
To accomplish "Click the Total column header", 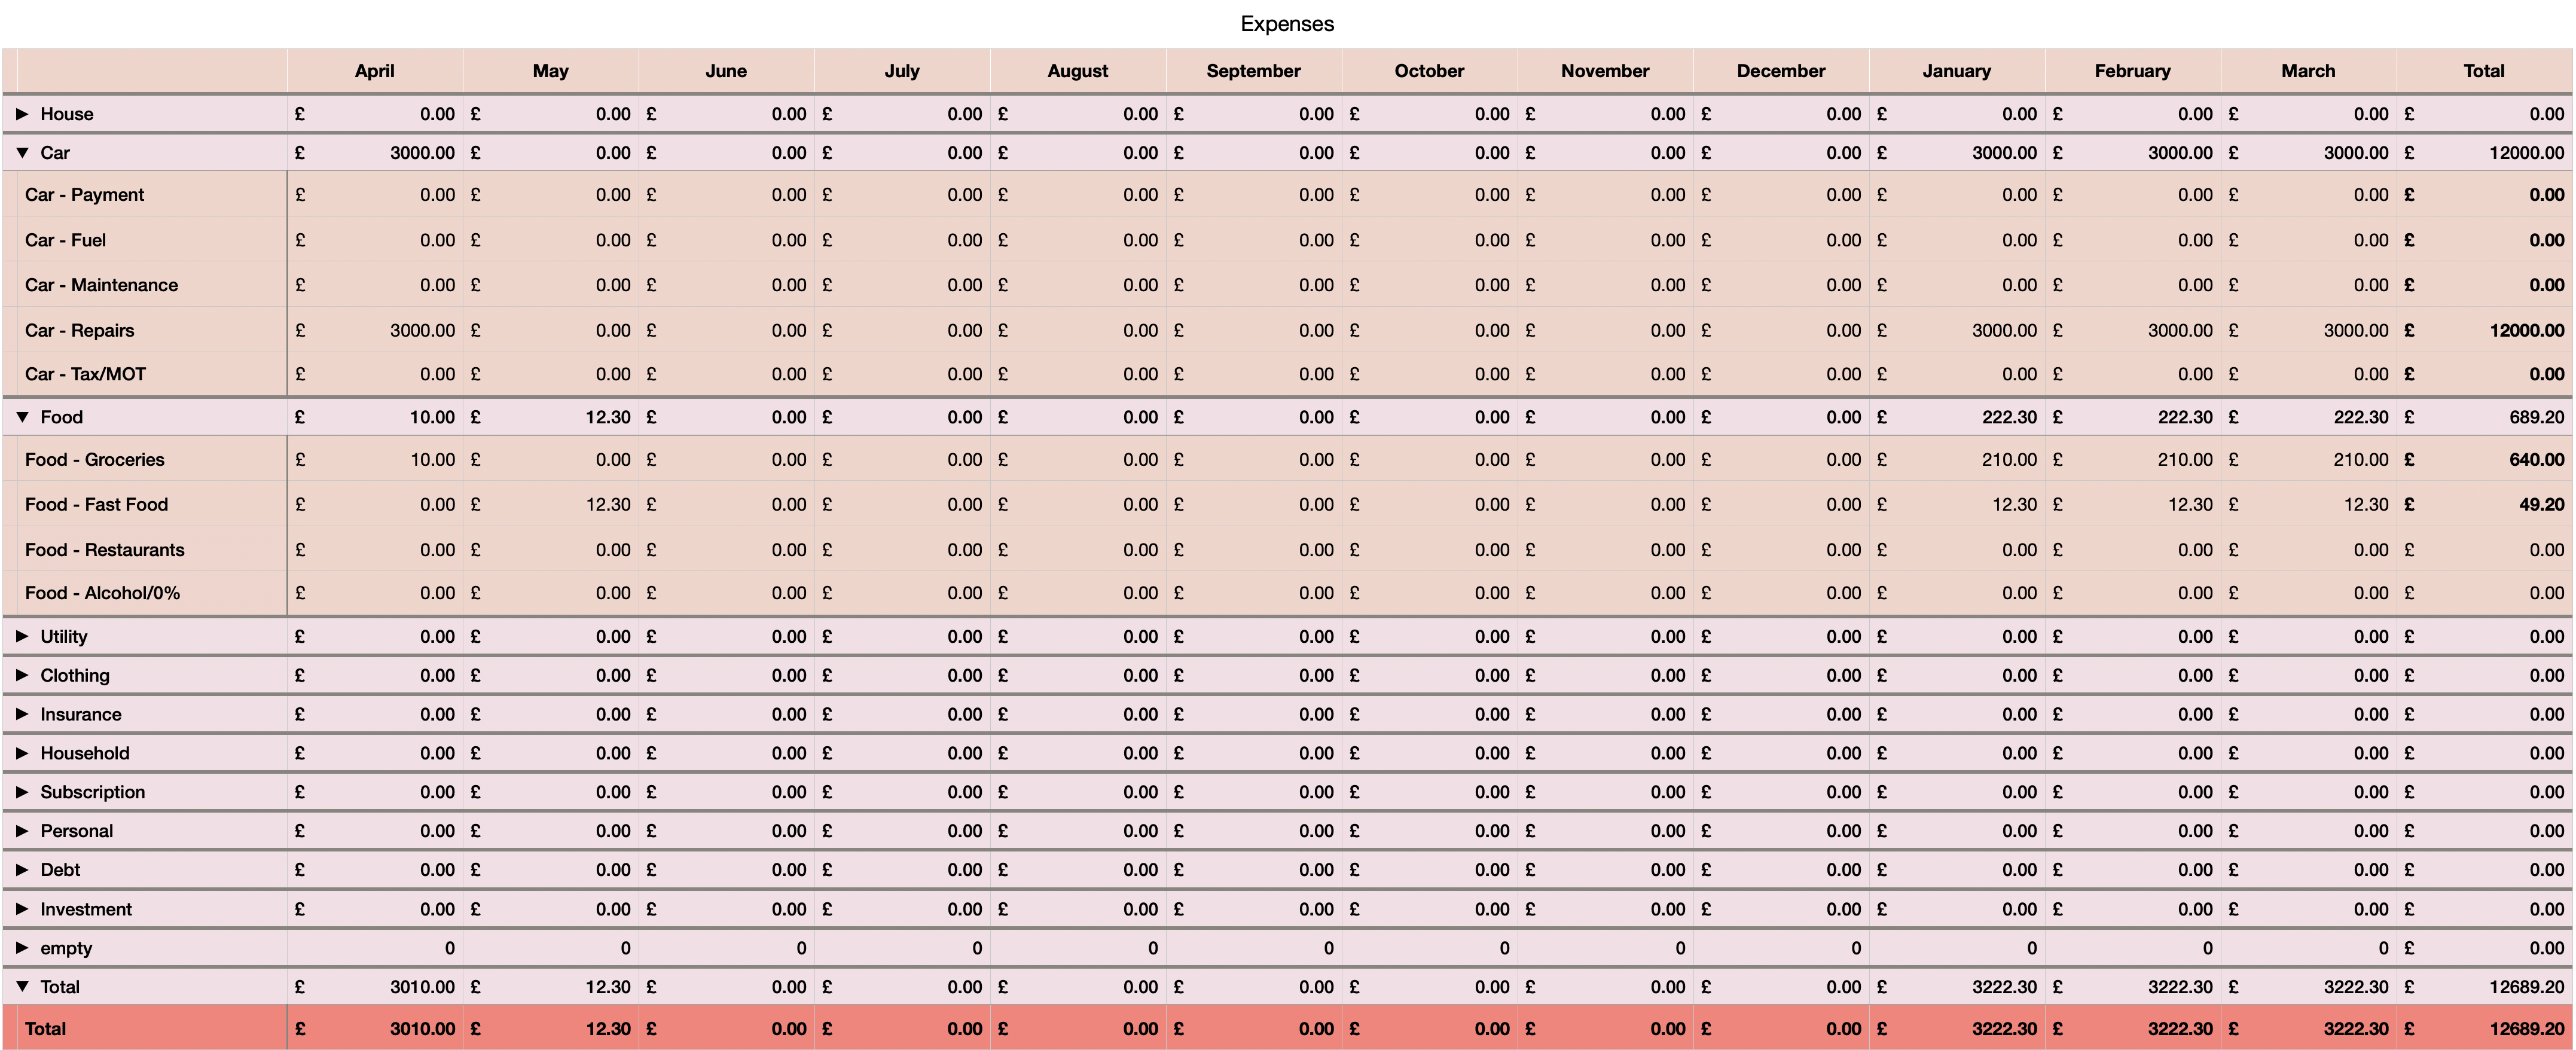I will [2484, 71].
